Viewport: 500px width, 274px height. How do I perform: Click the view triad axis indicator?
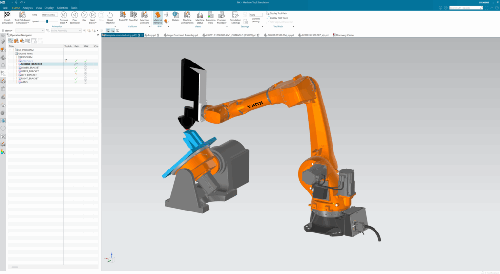click(110, 258)
